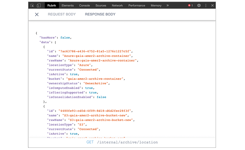This screenshot has height=150, width=245.
Task: Select id 7ac63786-e436-4752-81a5-1276c1227c5f
Action: click(95, 51)
